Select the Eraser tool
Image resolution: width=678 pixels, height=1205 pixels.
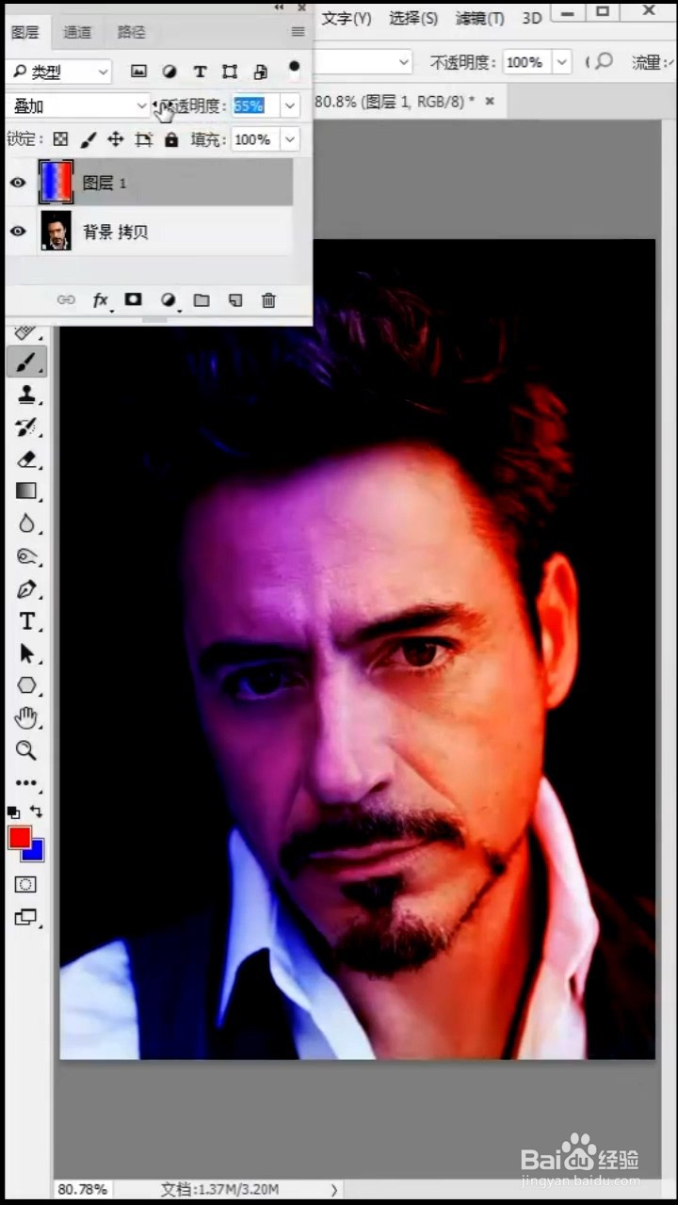(x=26, y=459)
